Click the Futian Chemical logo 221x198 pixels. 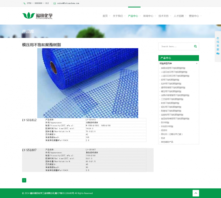click(x=37, y=16)
